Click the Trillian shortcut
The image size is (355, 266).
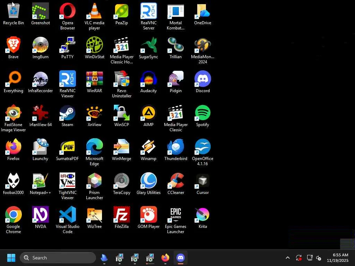176,45
